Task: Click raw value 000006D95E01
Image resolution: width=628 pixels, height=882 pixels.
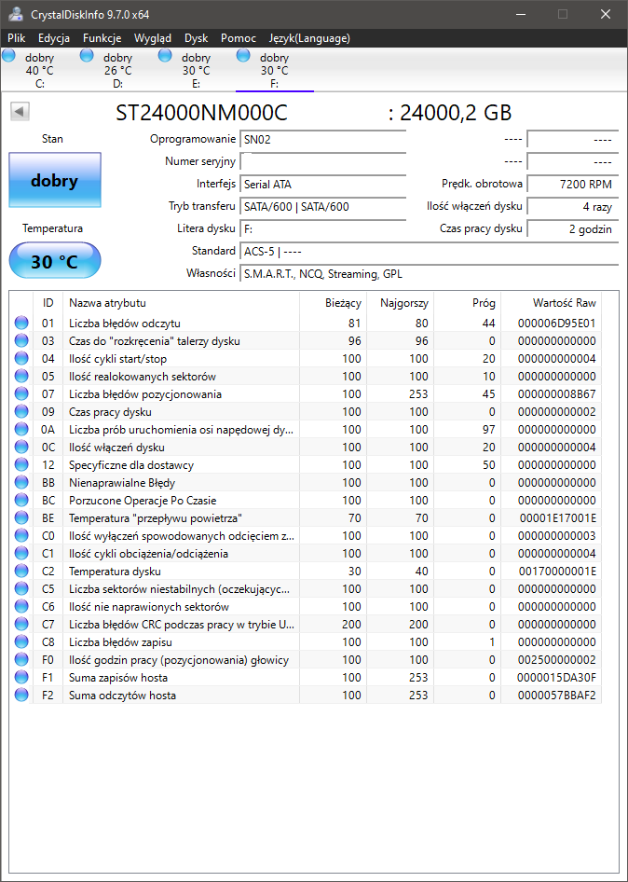Action: pos(556,323)
